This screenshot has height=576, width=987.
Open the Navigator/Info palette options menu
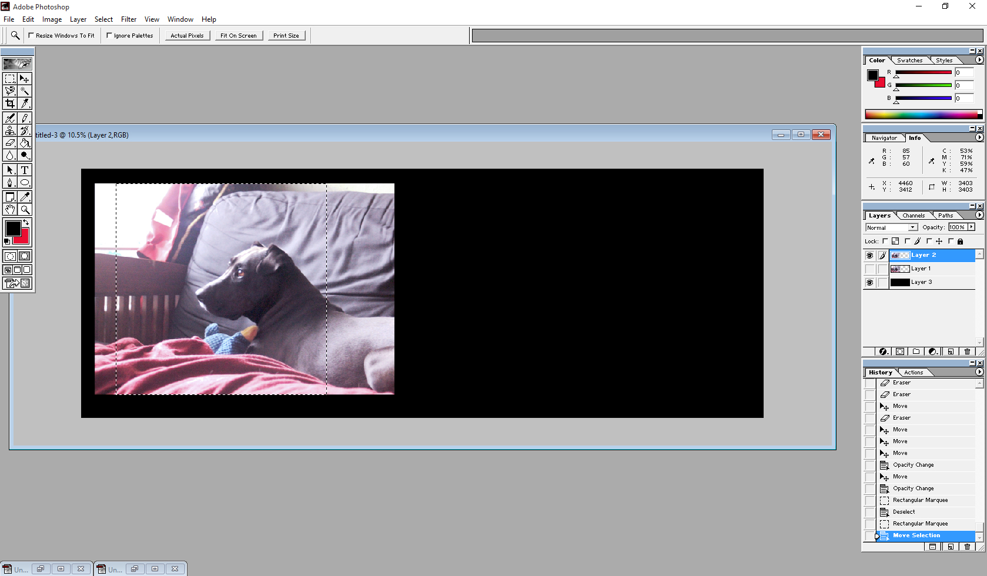[x=979, y=138]
